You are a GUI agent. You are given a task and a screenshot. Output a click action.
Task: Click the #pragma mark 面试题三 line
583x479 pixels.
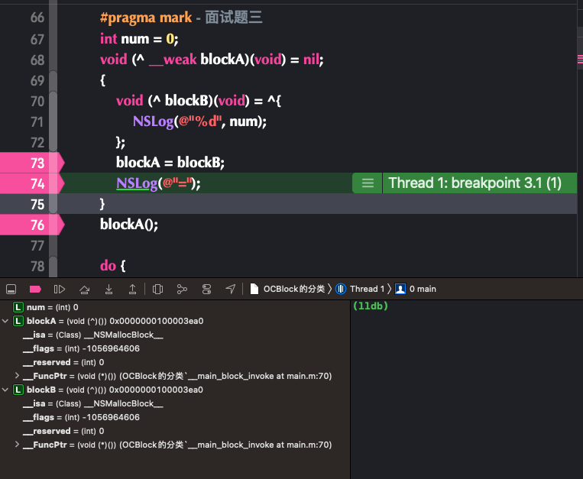tap(181, 18)
